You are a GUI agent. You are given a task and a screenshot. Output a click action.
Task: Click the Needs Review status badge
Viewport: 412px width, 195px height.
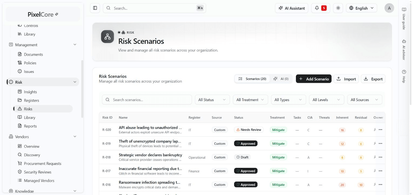click(249, 130)
